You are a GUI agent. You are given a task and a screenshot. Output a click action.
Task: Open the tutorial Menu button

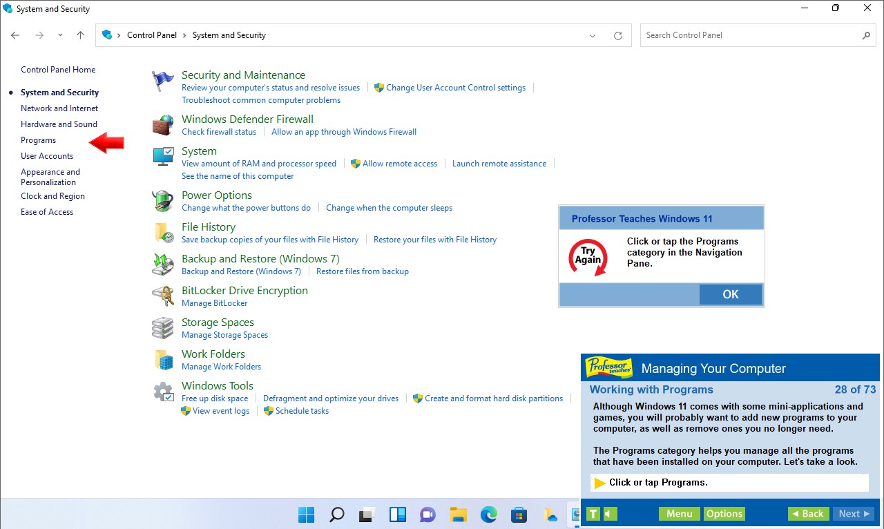679,514
